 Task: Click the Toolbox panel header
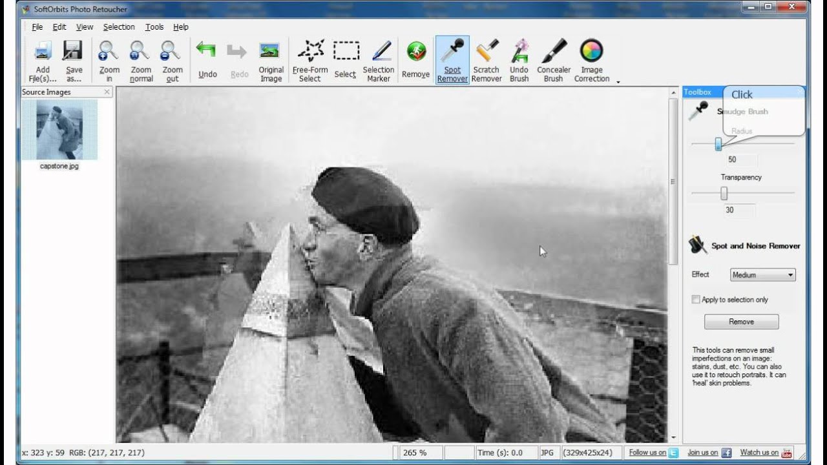point(743,92)
